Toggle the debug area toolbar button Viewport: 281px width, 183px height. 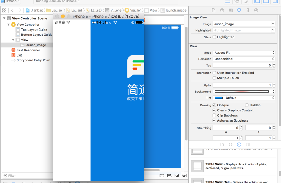point(266,1)
